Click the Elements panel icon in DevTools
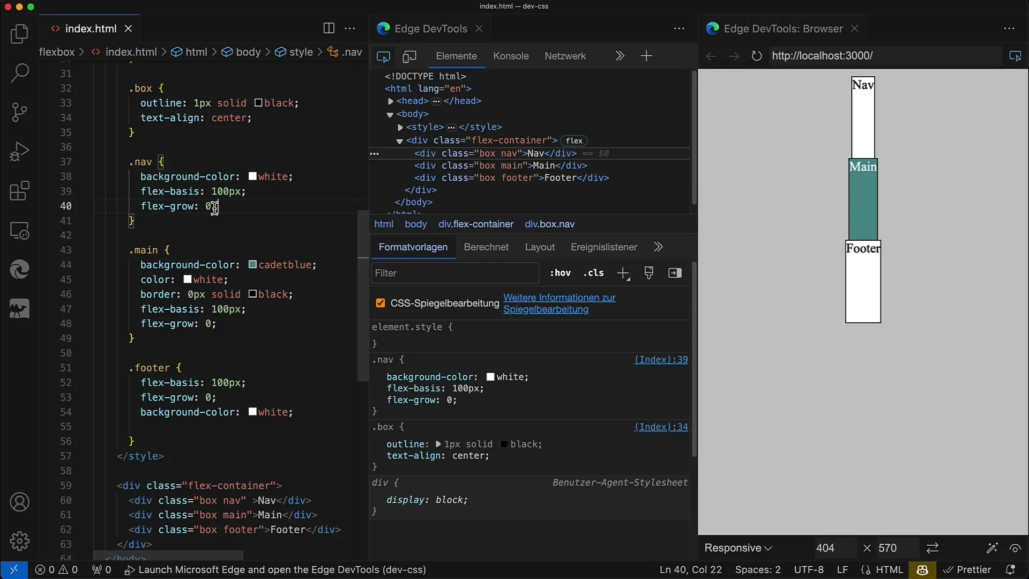 point(456,56)
